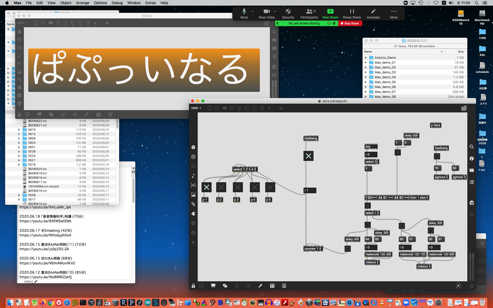
Task: Toggle presentation mode in the sara painappulu patcher
Action: (x=213, y=286)
